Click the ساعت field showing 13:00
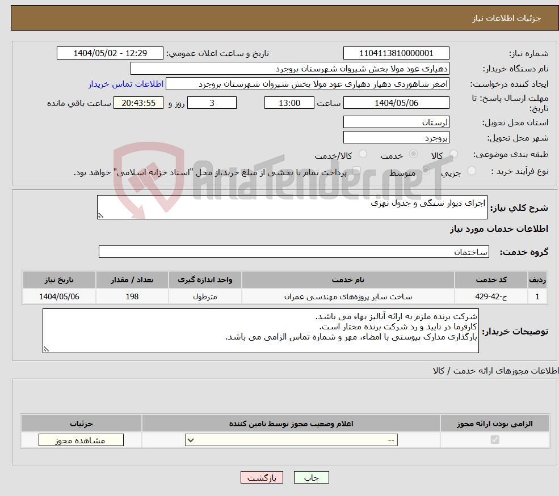Screen dimensions: 559x496 pos(289,103)
